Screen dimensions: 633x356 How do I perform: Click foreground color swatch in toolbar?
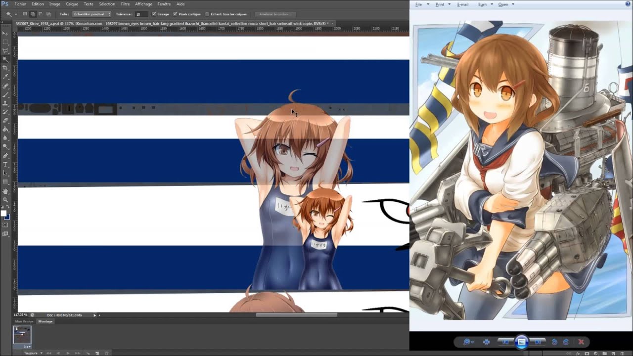3,214
